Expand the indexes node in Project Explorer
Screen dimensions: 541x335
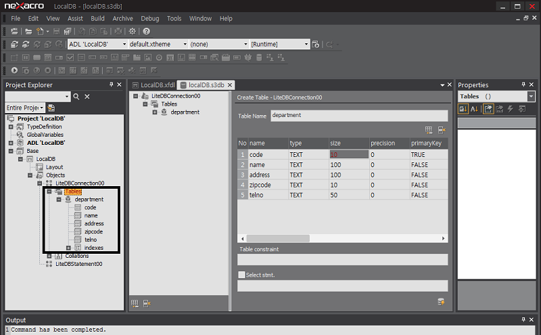pos(68,248)
